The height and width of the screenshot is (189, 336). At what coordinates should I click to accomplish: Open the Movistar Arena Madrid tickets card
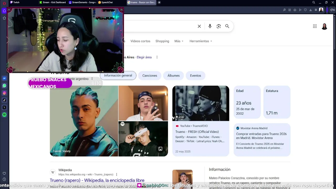pyautogui.click(x=262, y=140)
